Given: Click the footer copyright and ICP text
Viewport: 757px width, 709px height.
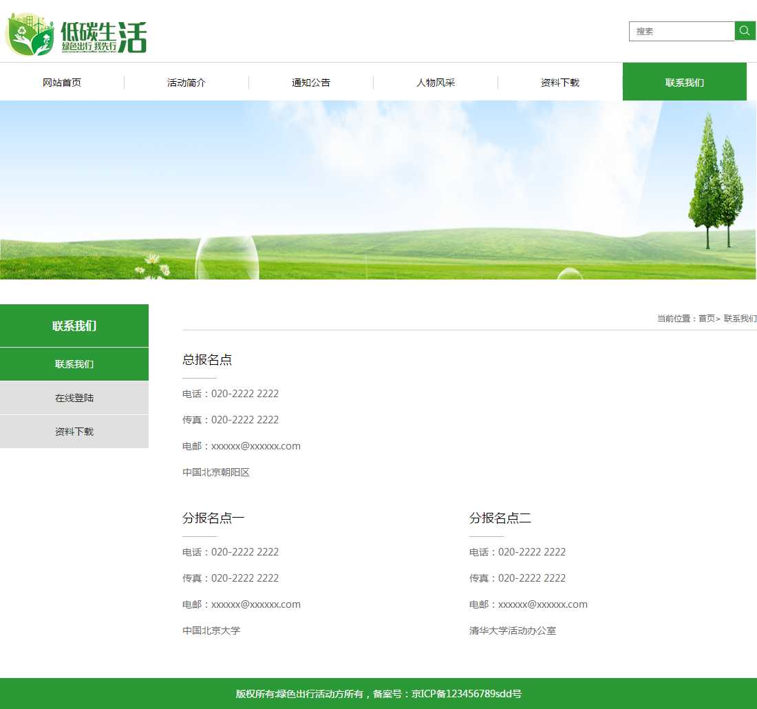Looking at the screenshot, I should click(378, 694).
